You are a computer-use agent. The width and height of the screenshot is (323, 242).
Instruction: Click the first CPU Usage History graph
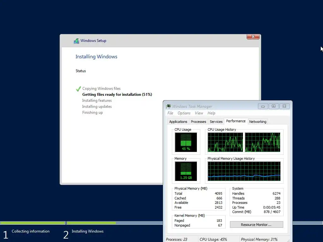(x=225, y=142)
